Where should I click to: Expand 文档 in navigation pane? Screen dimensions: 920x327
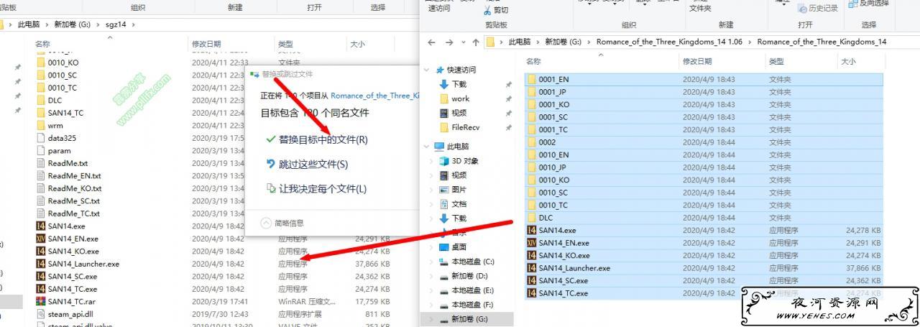click(x=432, y=204)
